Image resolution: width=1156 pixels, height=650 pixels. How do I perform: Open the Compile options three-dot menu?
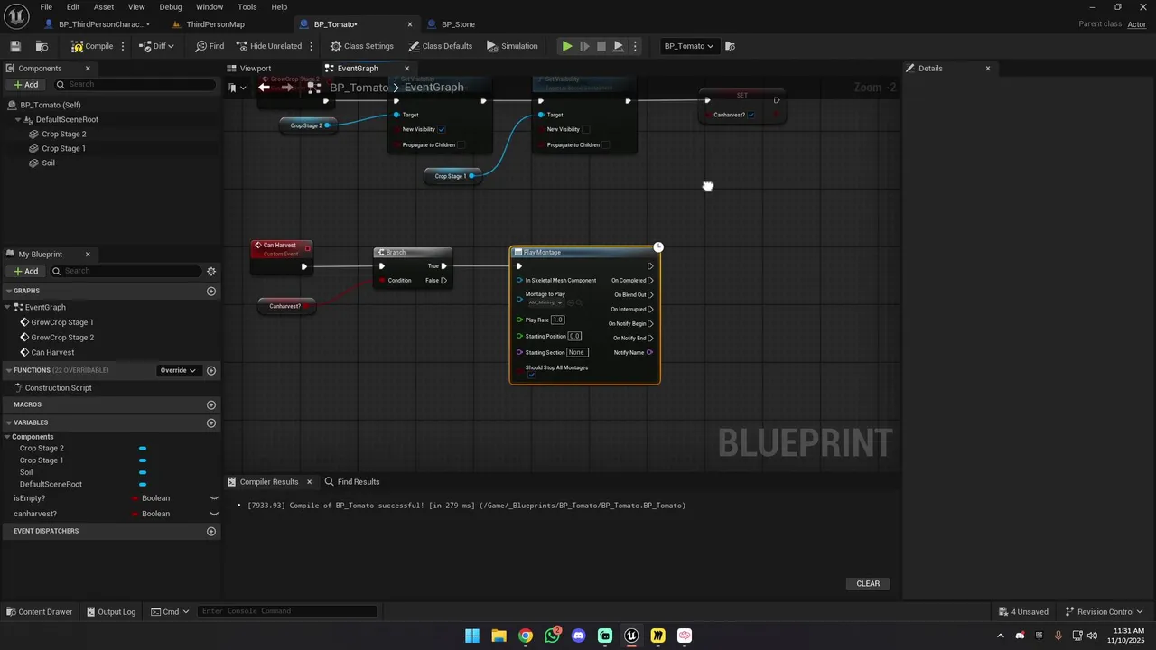click(x=125, y=46)
